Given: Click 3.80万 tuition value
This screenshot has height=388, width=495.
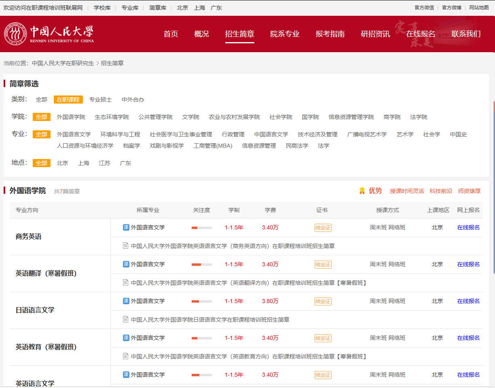Looking at the screenshot, I should pyautogui.click(x=270, y=301).
